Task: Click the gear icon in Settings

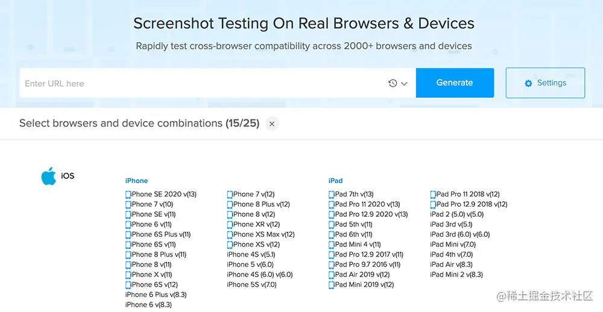Action: 528,83
